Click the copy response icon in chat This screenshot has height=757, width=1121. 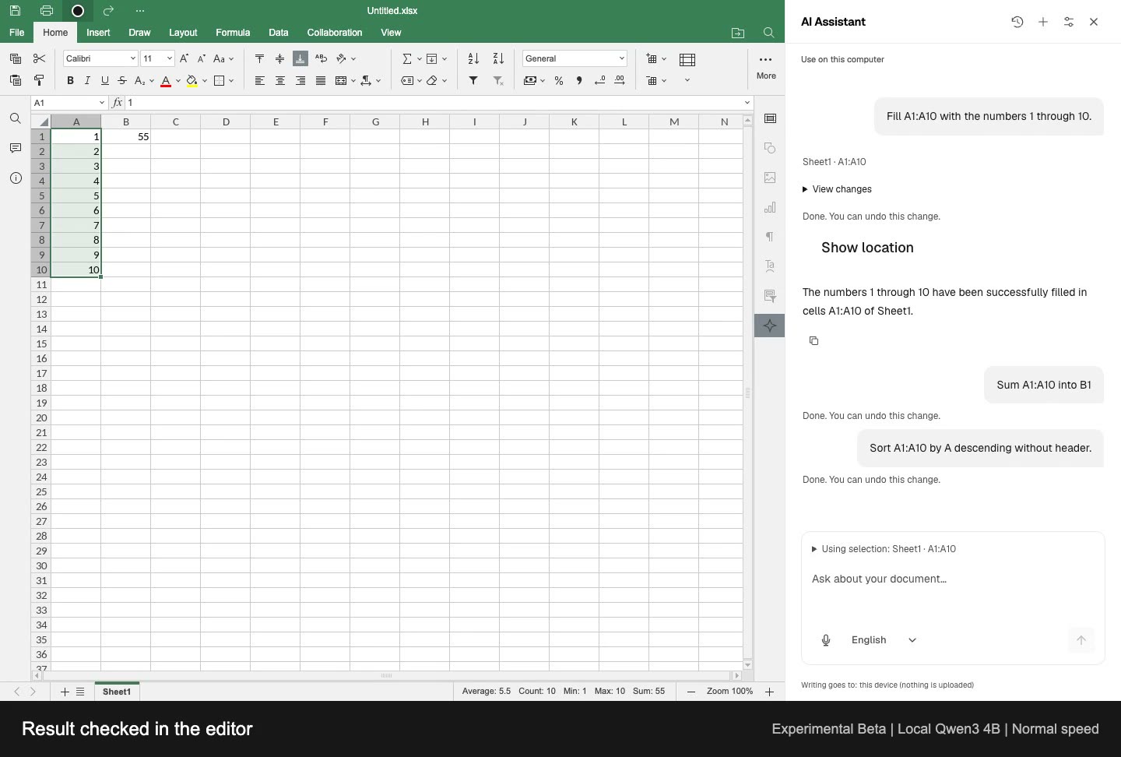coord(814,340)
